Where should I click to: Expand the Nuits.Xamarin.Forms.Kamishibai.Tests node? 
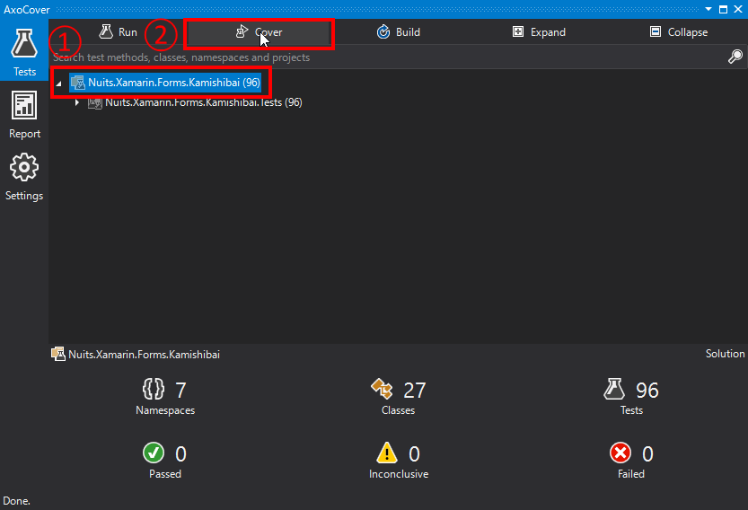click(x=77, y=102)
